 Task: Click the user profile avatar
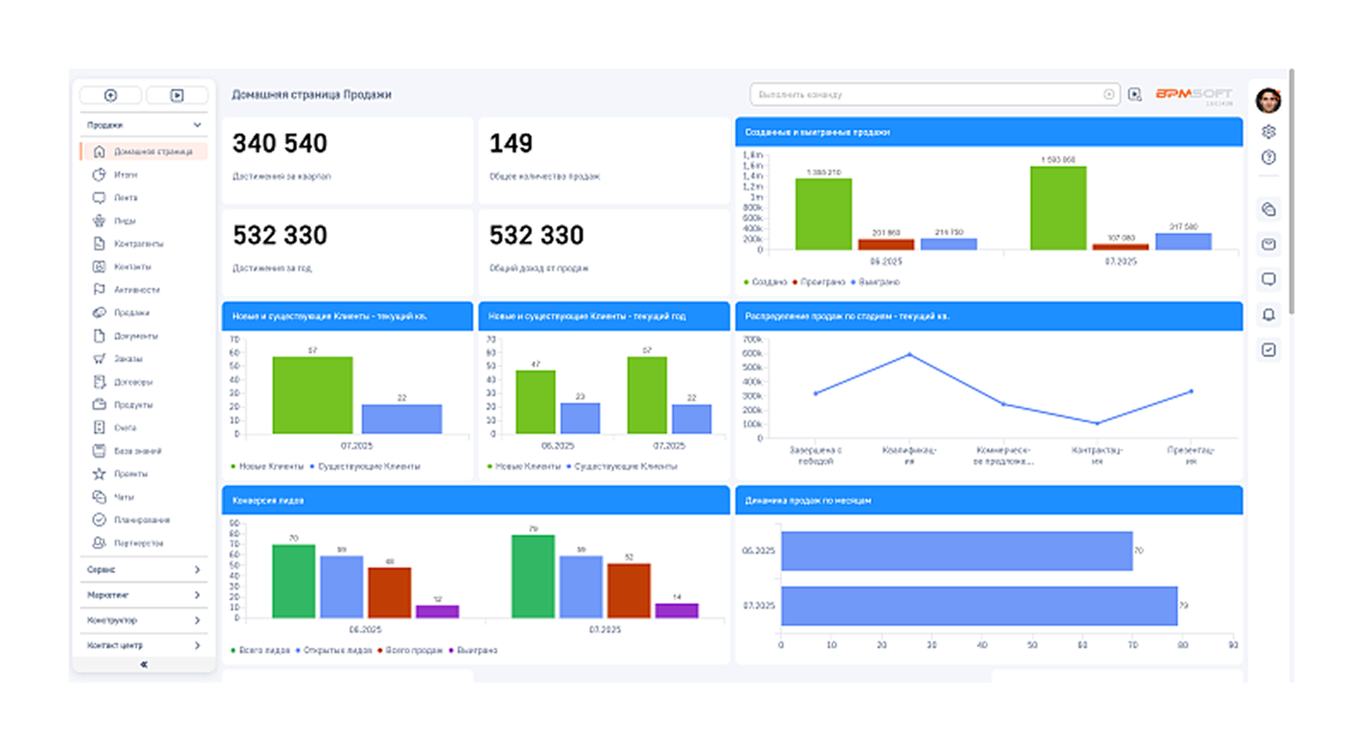click(1269, 100)
